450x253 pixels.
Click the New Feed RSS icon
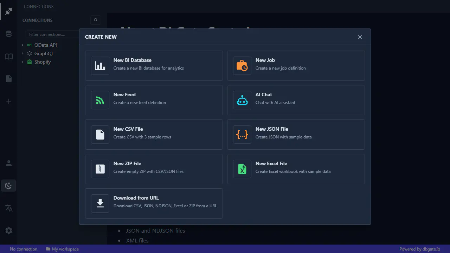[100, 100]
